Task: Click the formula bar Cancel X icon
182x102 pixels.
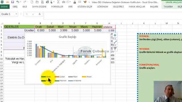Action: (x=26, y=14)
